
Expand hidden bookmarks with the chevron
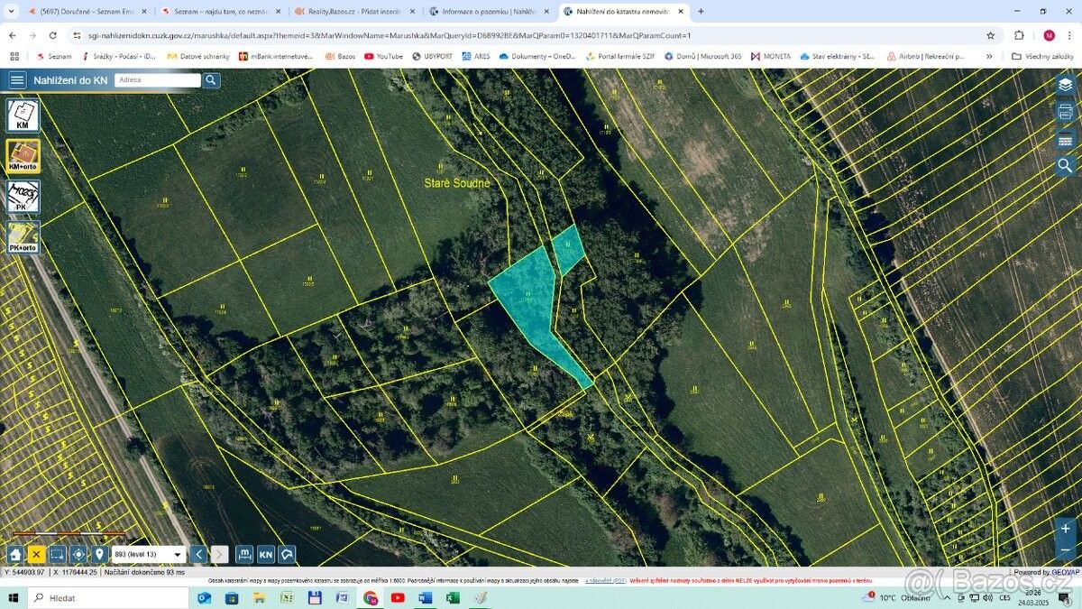[989, 56]
